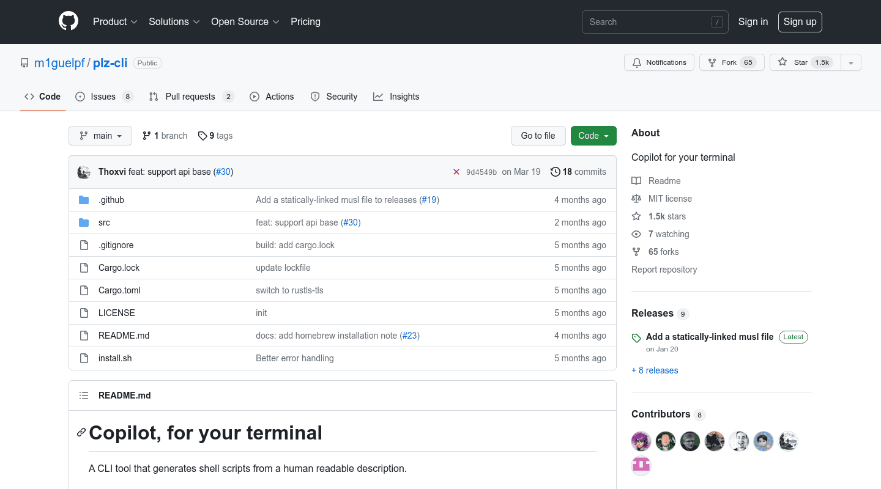This screenshot has height=489, width=881.
Task: Open the third contributor avatar
Action: pos(690,441)
